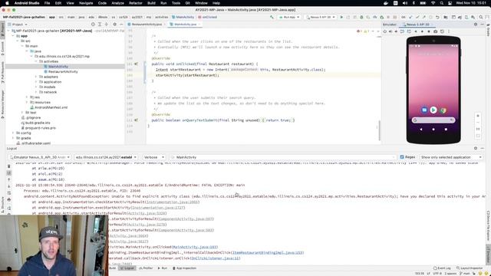This screenshot has width=491, height=276.
Task: Open Layout Inspector in status bar
Action: [470, 268]
